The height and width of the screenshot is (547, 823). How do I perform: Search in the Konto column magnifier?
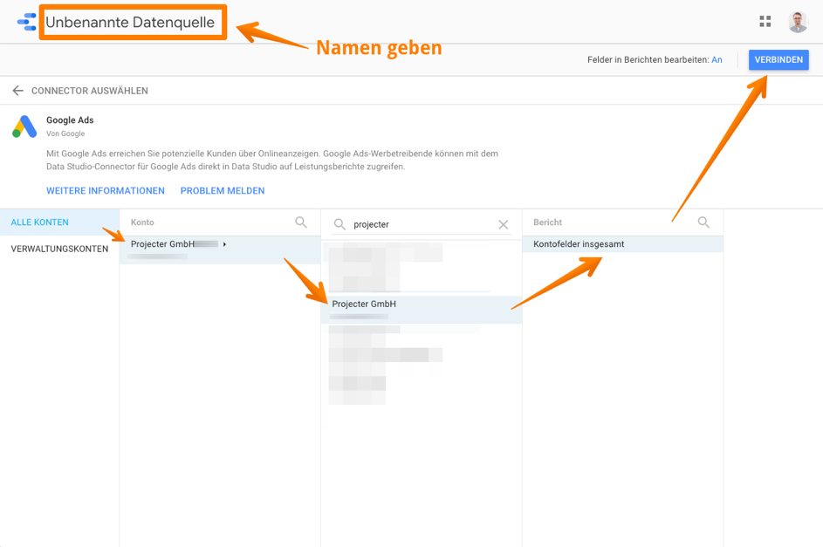301,222
